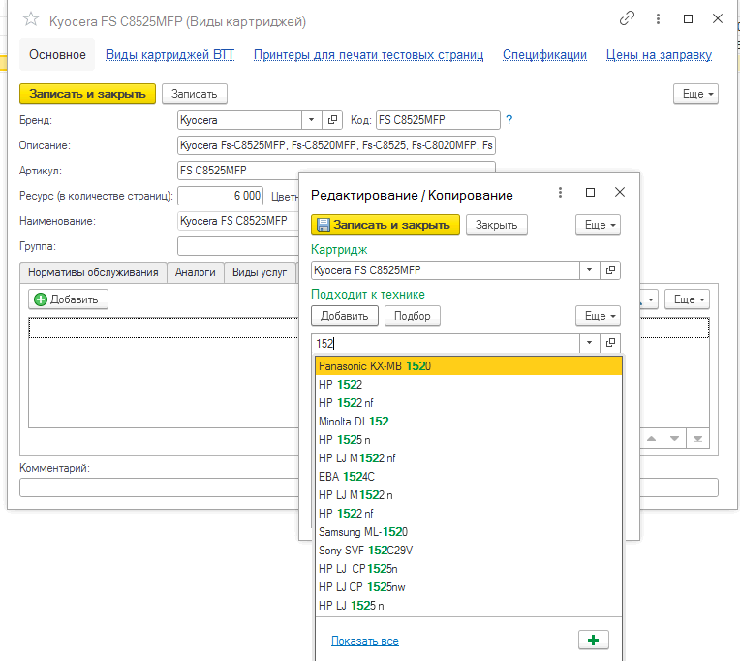Image resolution: width=740 pixels, height=661 pixels.
Task: Open the Еще menu next to Подбор
Action: coord(598,316)
